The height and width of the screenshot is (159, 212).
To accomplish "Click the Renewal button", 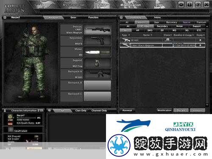I will coord(127,110).
